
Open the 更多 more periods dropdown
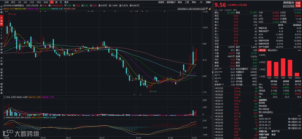point(67,2)
